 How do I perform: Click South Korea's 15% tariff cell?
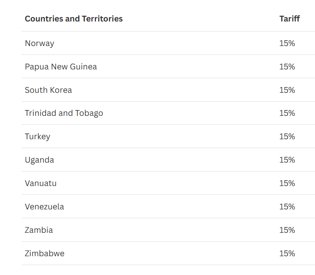(x=287, y=90)
